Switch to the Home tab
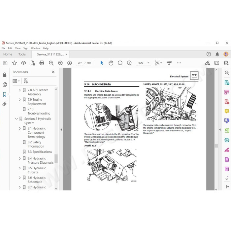 (x=8, y=54)
